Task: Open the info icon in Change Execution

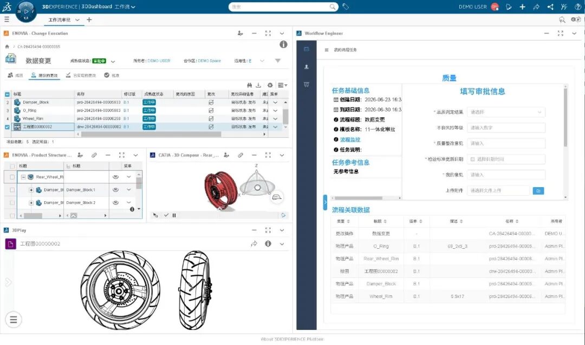Action: click(x=283, y=44)
